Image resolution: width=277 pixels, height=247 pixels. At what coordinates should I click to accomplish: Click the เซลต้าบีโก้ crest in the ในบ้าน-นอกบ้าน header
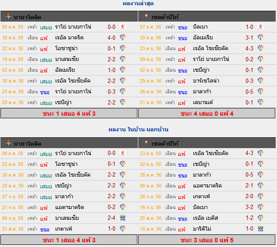(146, 142)
